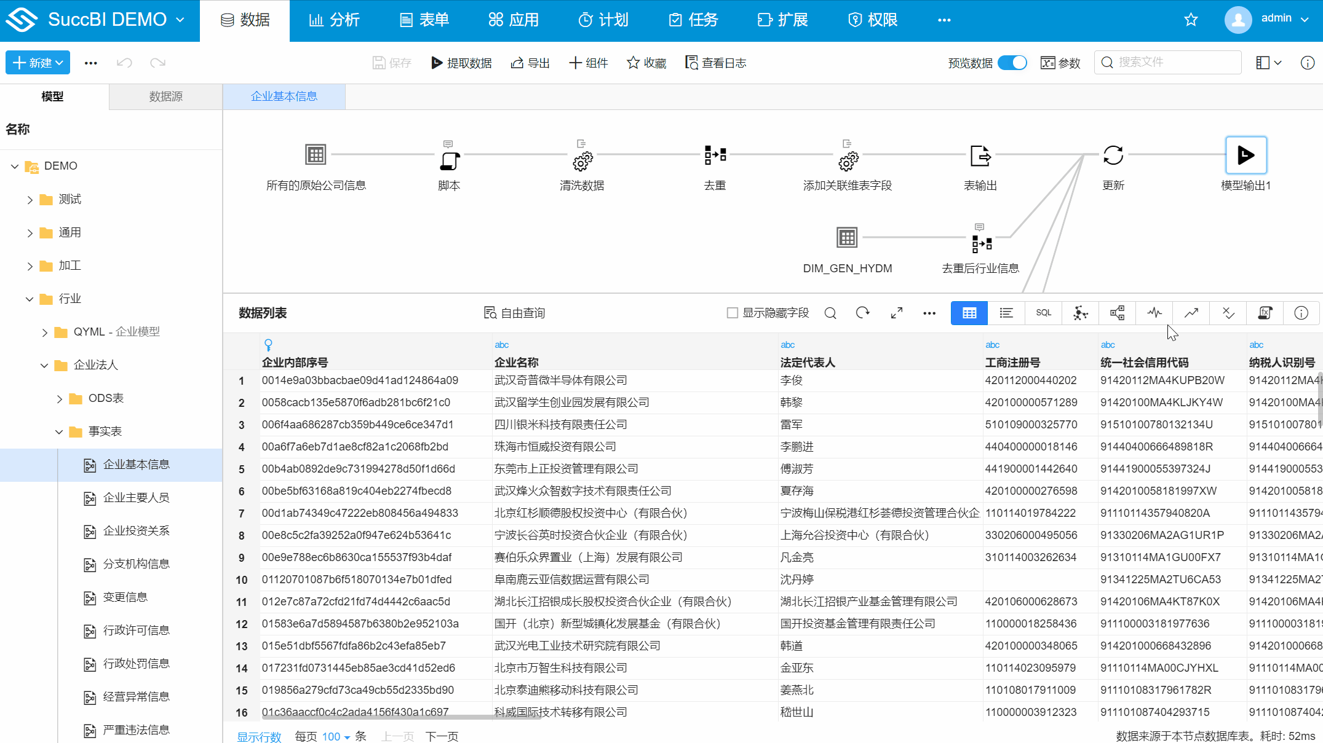Open the SQL view in data list toolbar
This screenshot has height=743, width=1323.
[1043, 313]
